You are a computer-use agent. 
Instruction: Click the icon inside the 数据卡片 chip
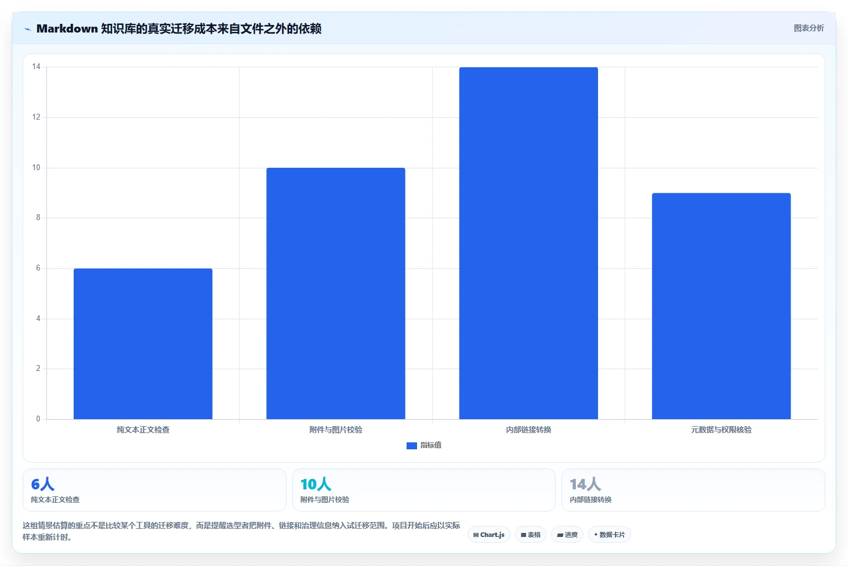[596, 535]
